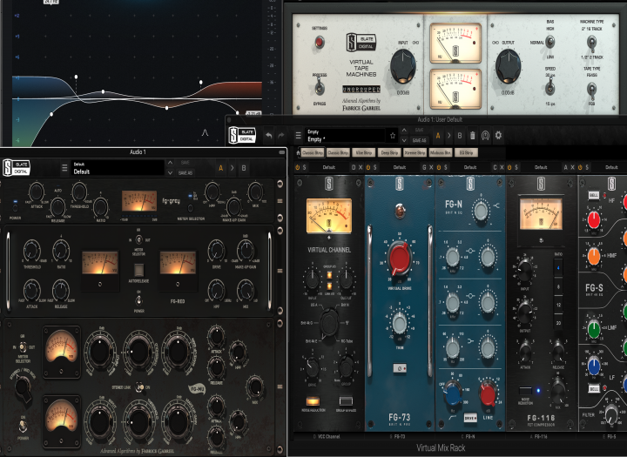Click the FG-S green LMF knob
The height and width of the screenshot is (457, 627).
click(x=594, y=329)
